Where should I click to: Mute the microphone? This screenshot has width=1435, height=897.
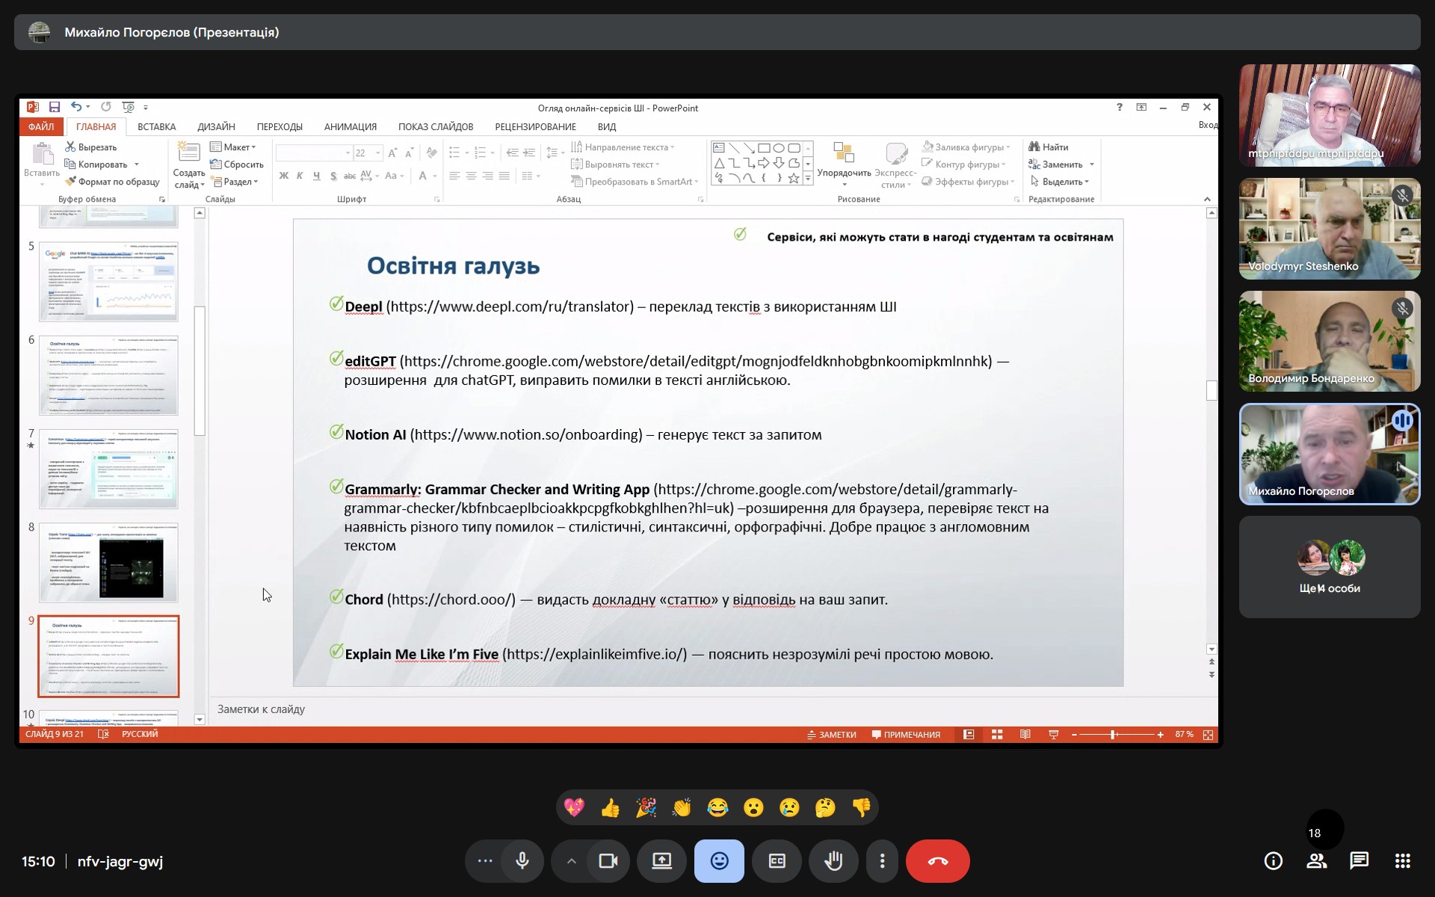(522, 861)
